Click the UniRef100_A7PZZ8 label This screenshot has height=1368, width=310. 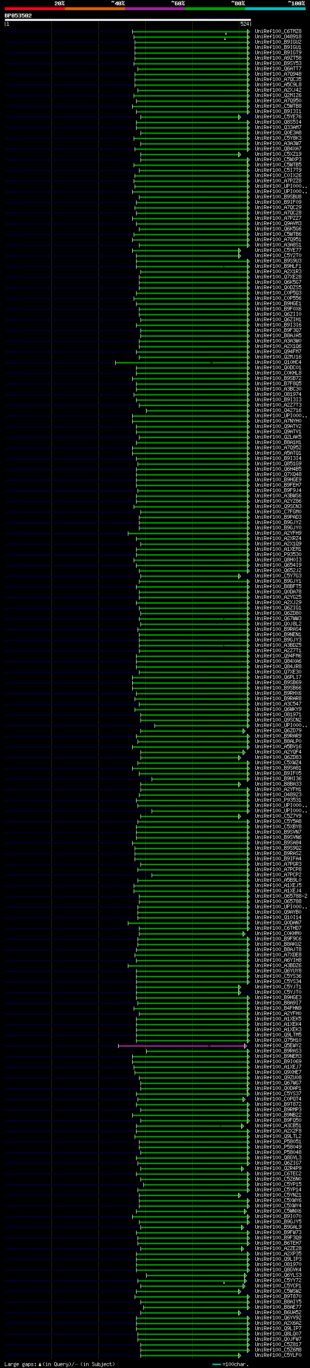pyautogui.click(x=278, y=181)
